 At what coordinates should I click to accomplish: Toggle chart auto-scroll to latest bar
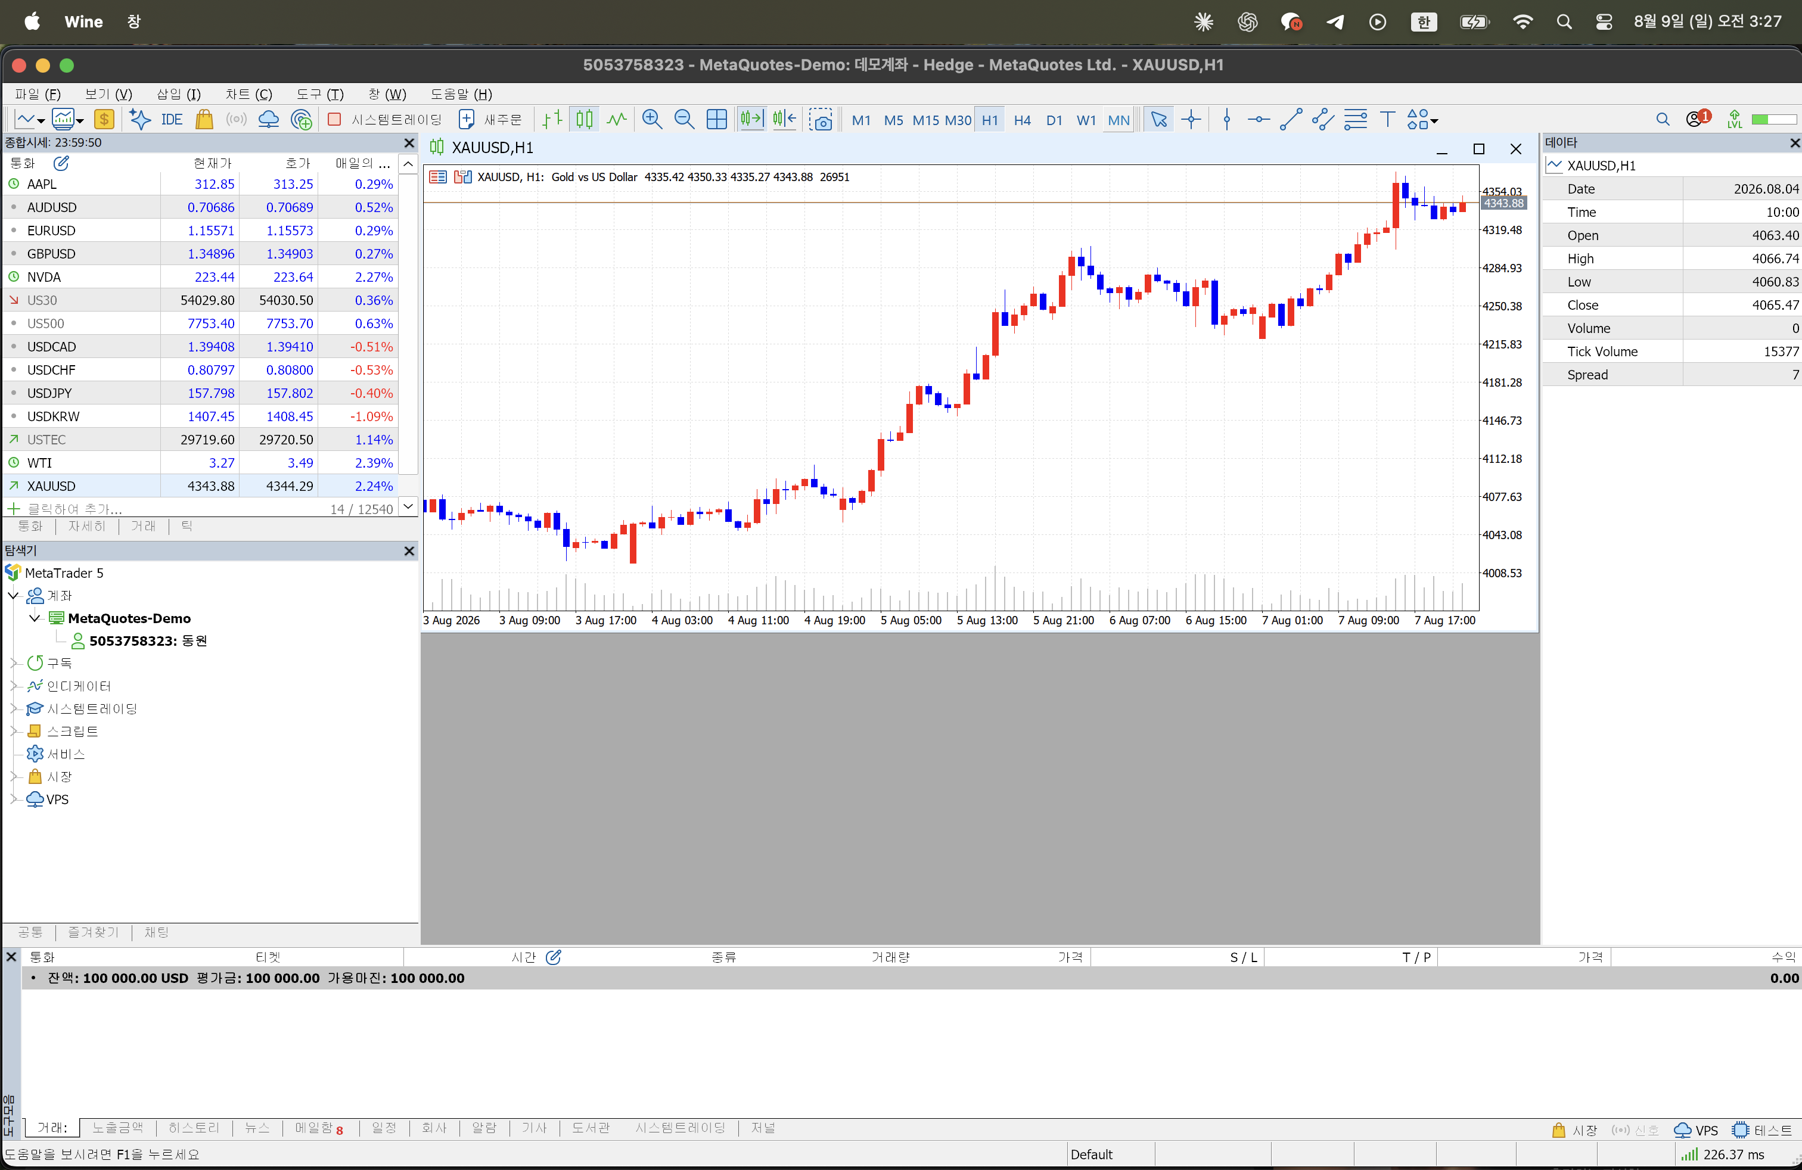(752, 119)
